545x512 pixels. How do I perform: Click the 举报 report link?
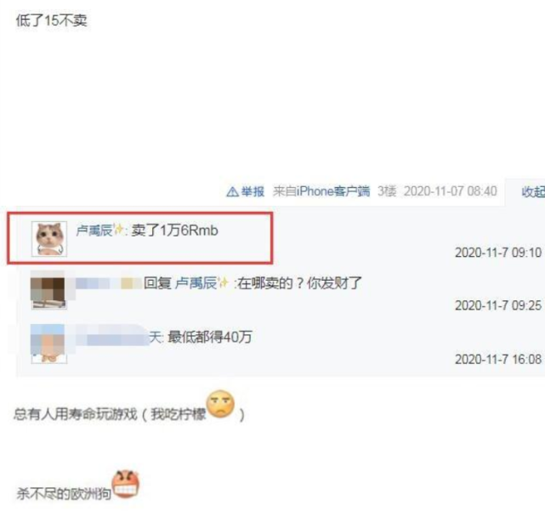point(253,191)
